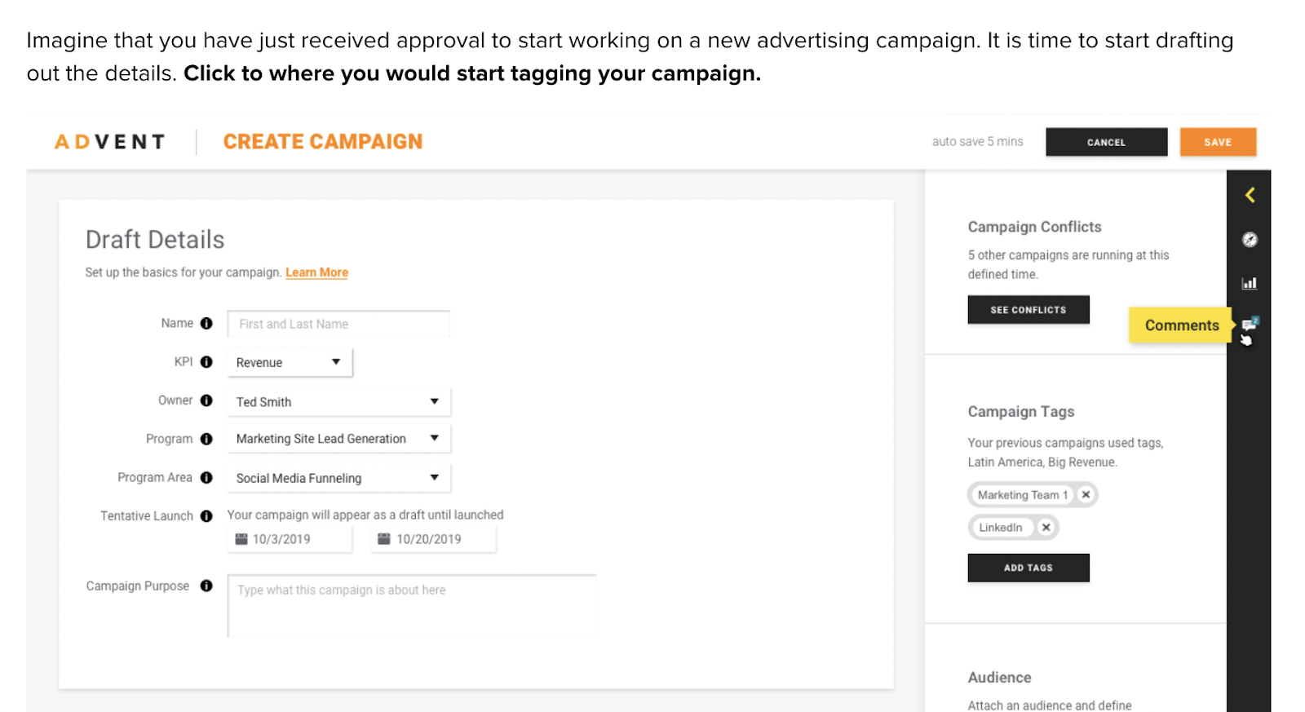1305x712 pixels.
Task: Open the bar chart icon in the sidebar
Action: tap(1250, 283)
